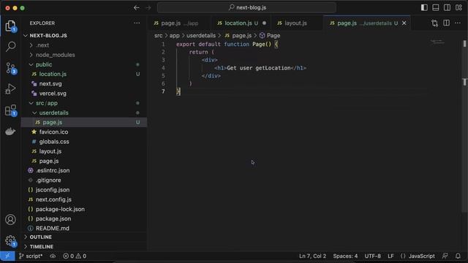This screenshot has width=468, height=263.
Task: Open the Search view in activity bar
Action: (x=10, y=47)
